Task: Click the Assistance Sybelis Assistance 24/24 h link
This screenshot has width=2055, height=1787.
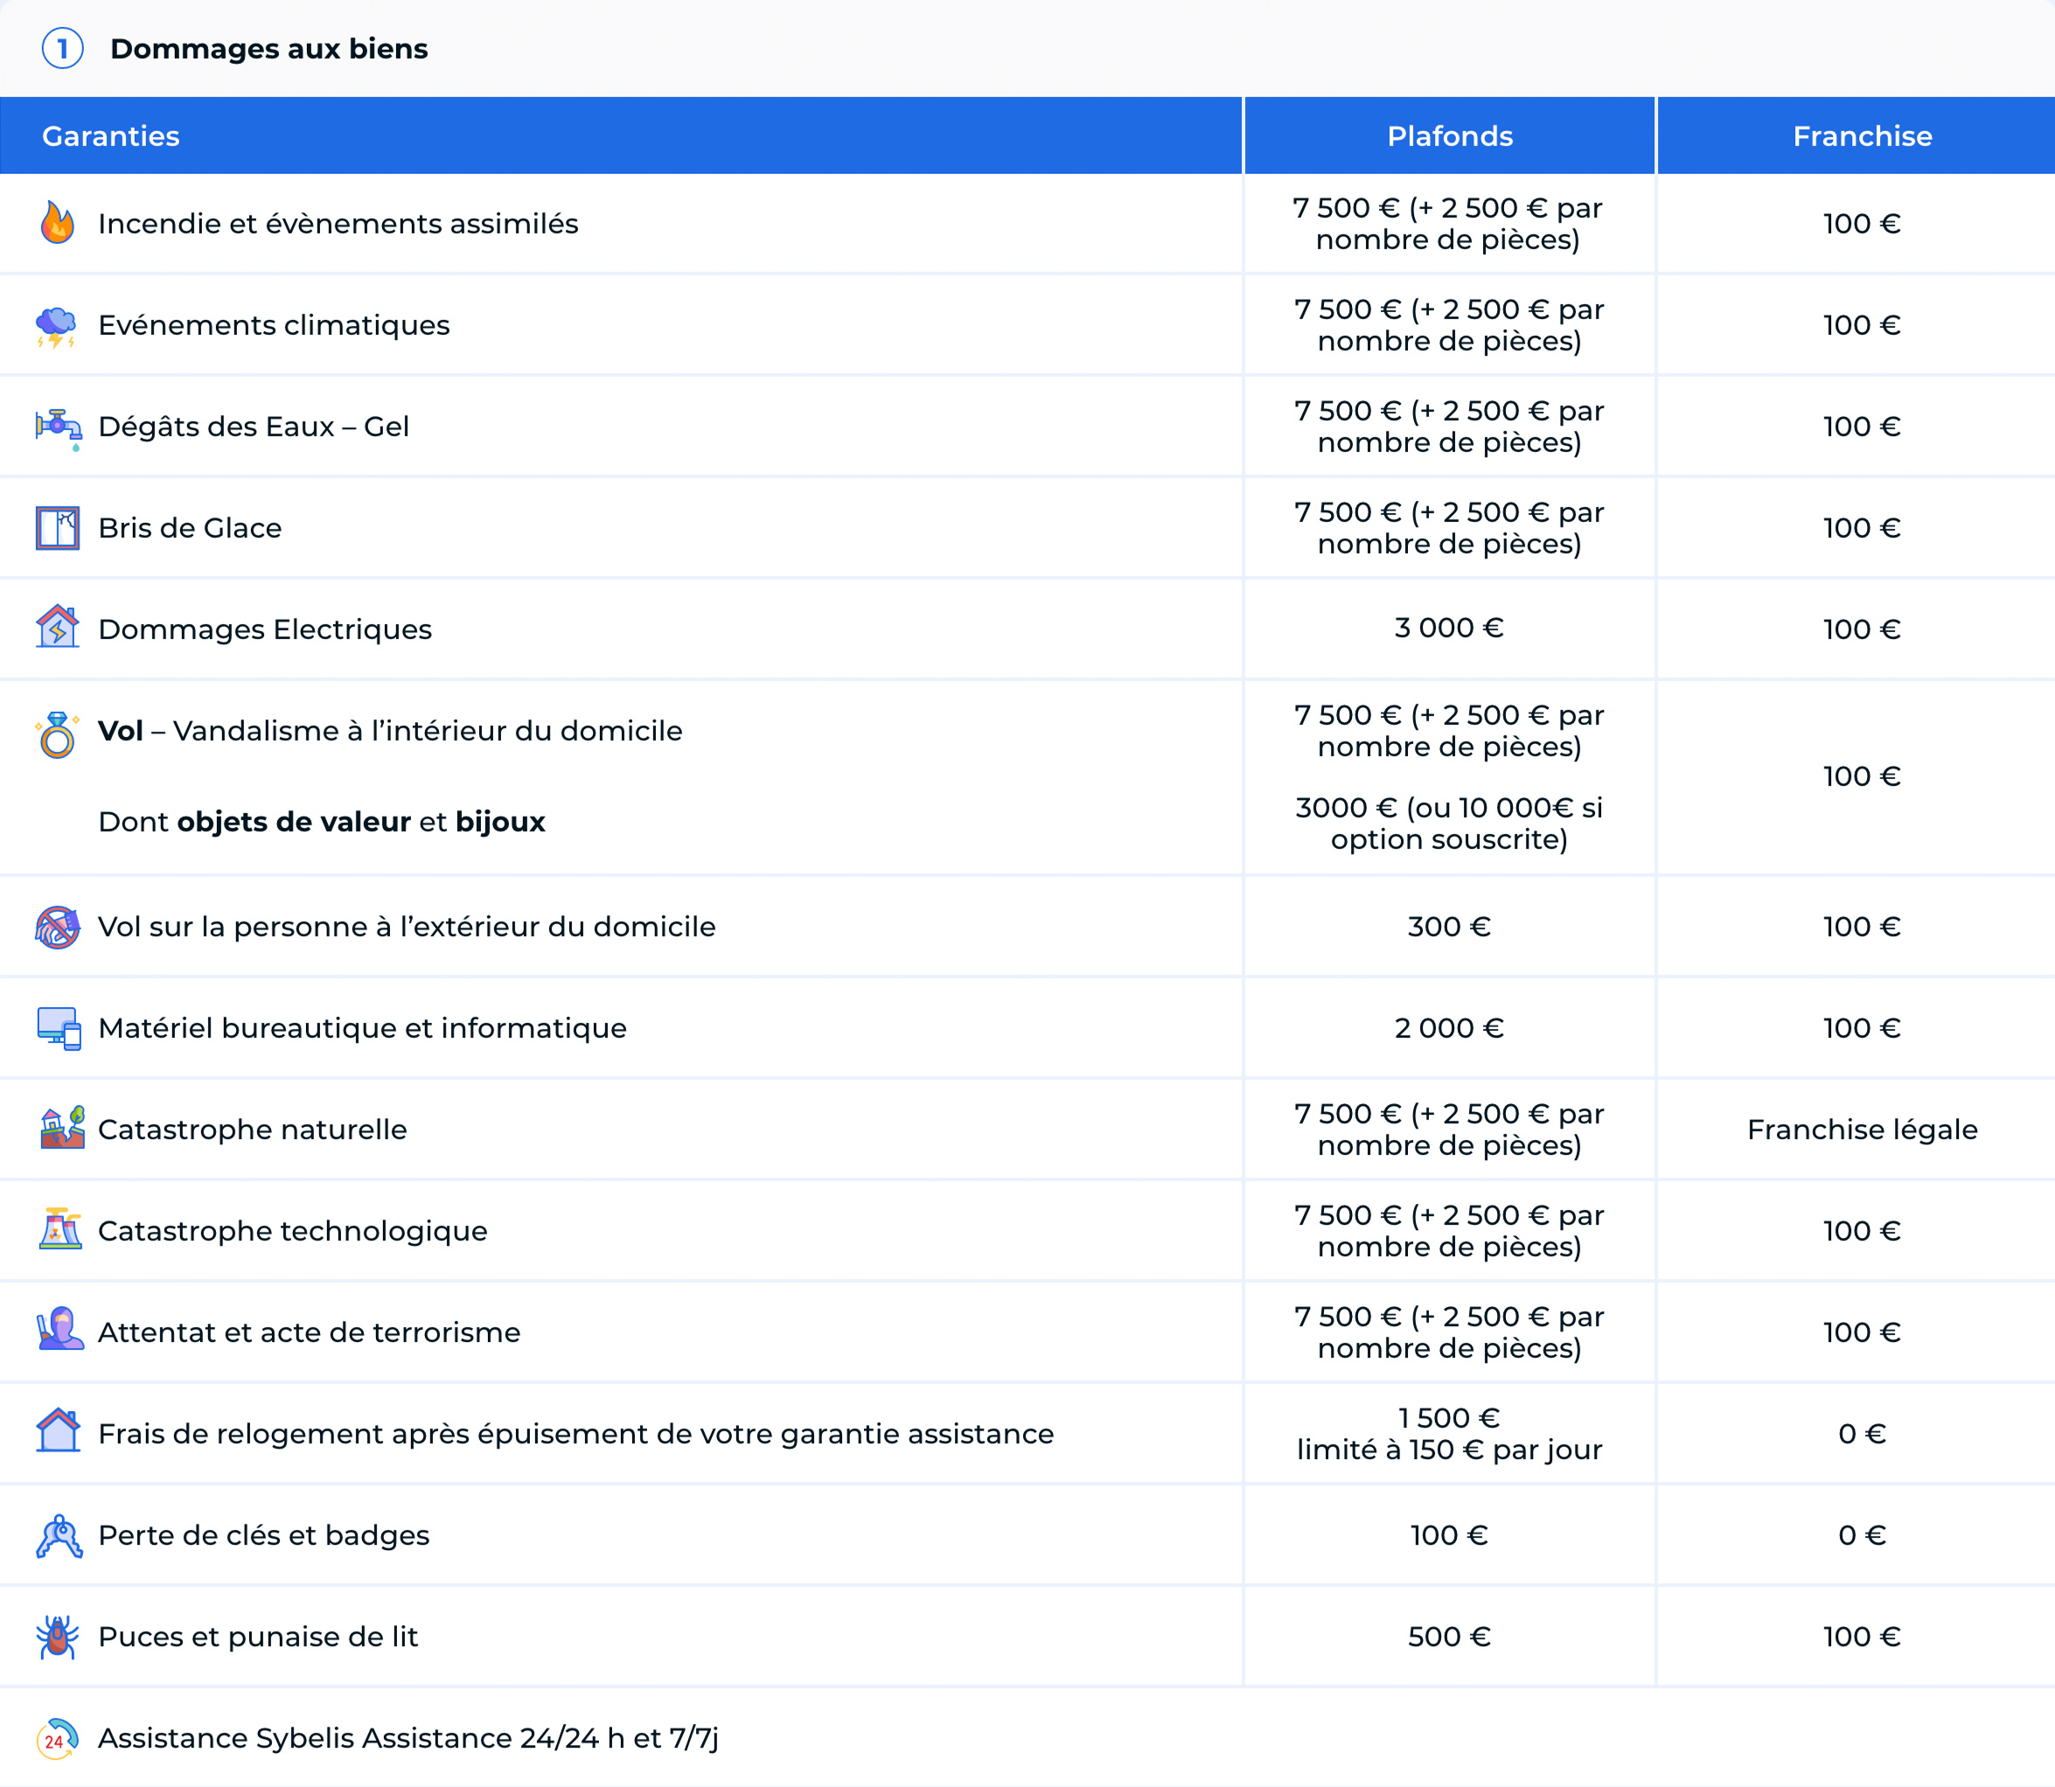Action: [411, 1737]
